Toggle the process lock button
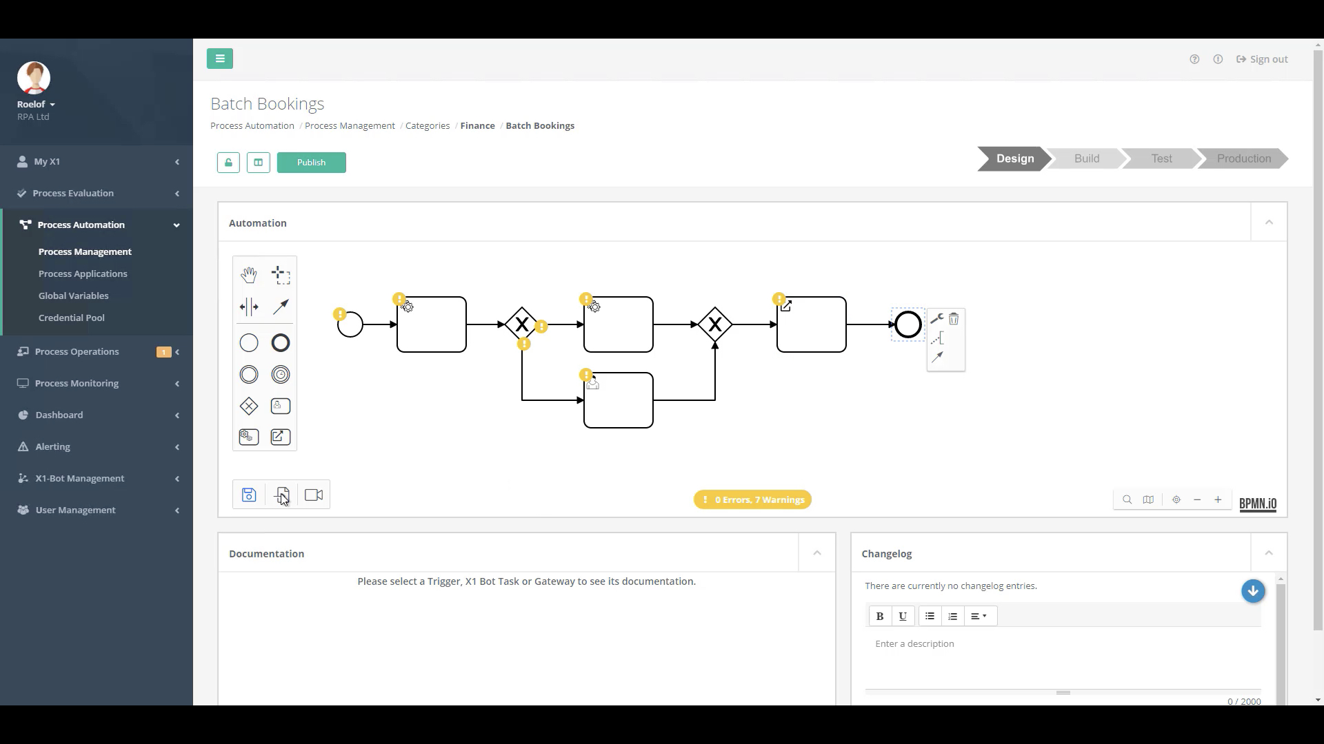The width and height of the screenshot is (1324, 744). (x=228, y=163)
